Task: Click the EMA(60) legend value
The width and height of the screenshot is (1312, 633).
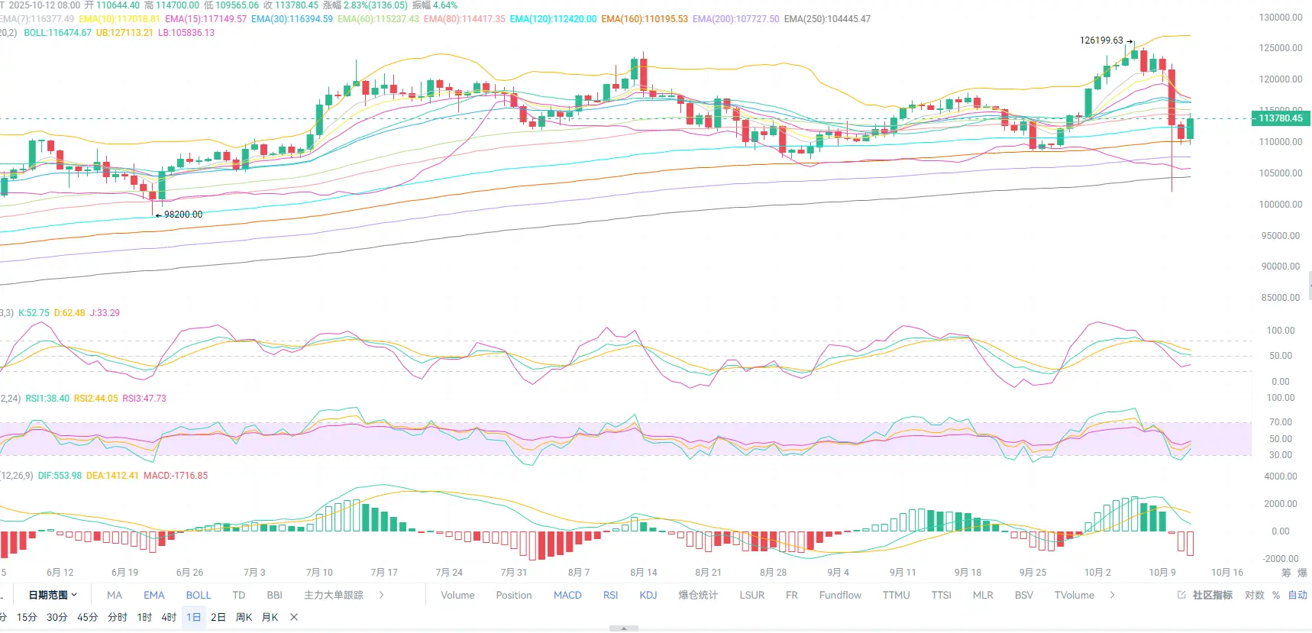Action: coord(378,19)
